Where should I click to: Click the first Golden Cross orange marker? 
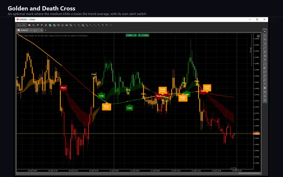(106, 107)
